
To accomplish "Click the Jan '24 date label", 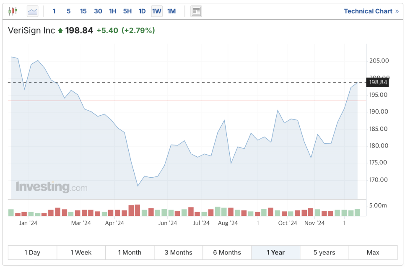I will pos(28,223).
